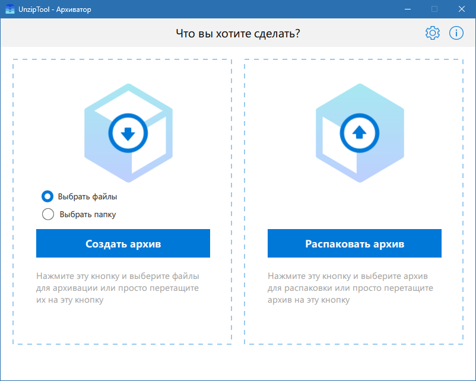476x381 pixels.
Task: Select the "Выбрать папку" radio button
Action: pos(47,214)
